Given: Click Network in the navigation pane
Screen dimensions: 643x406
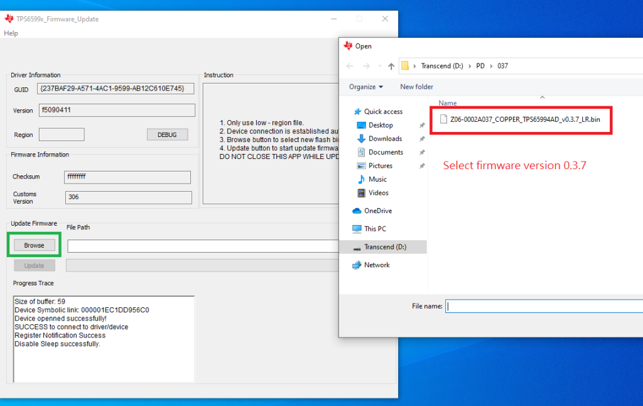Looking at the screenshot, I should coord(377,265).
